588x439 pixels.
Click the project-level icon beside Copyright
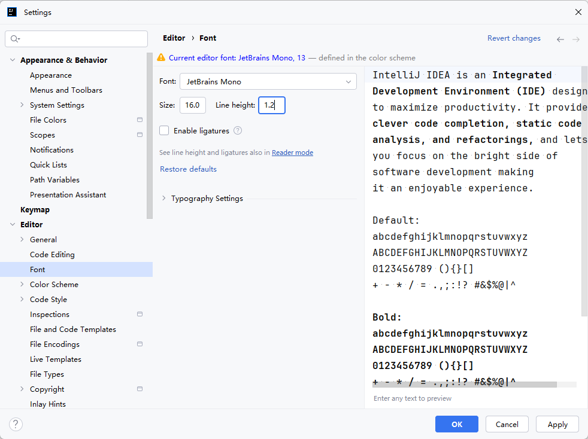(x=140, y=389)
